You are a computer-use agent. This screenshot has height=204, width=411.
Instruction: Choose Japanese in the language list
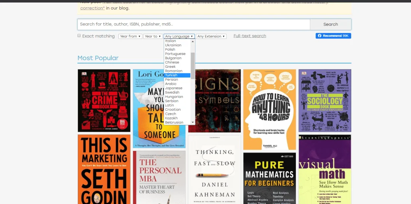click(x=174, y=88)
